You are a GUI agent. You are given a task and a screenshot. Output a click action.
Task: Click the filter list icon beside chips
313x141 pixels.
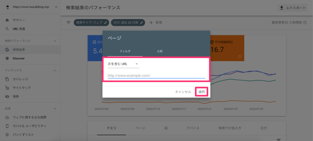[69, 23]
